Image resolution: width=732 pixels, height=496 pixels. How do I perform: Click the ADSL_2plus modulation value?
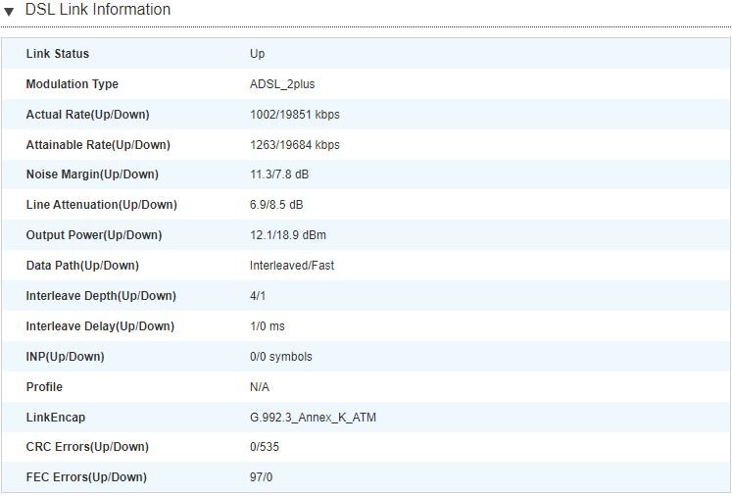click(x=282, y=84)
